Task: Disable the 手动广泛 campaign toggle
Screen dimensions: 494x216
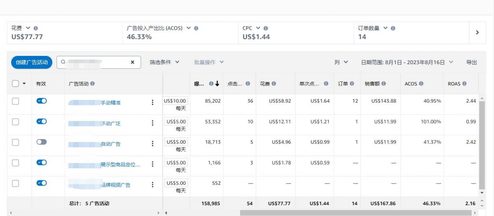Action: click(x=42, y=121)
